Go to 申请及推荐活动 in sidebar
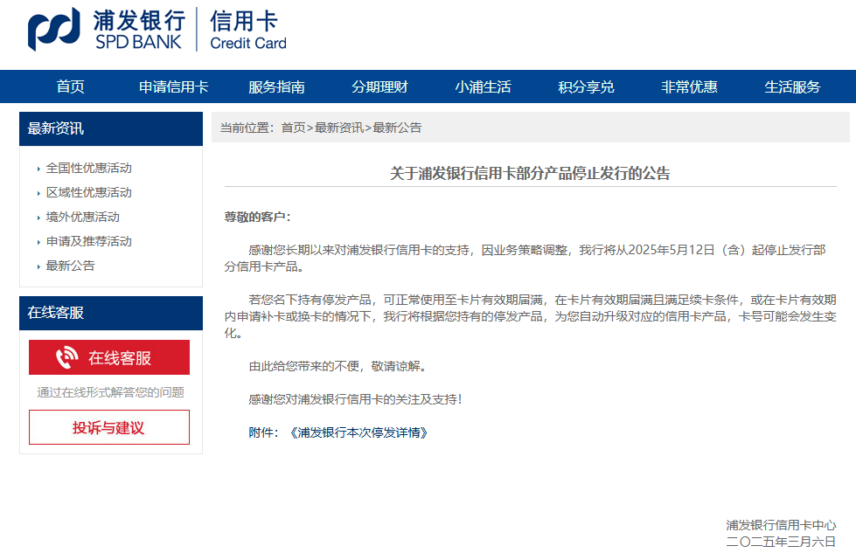The width and height of the screenshot is (856, 553). point(89,241)
